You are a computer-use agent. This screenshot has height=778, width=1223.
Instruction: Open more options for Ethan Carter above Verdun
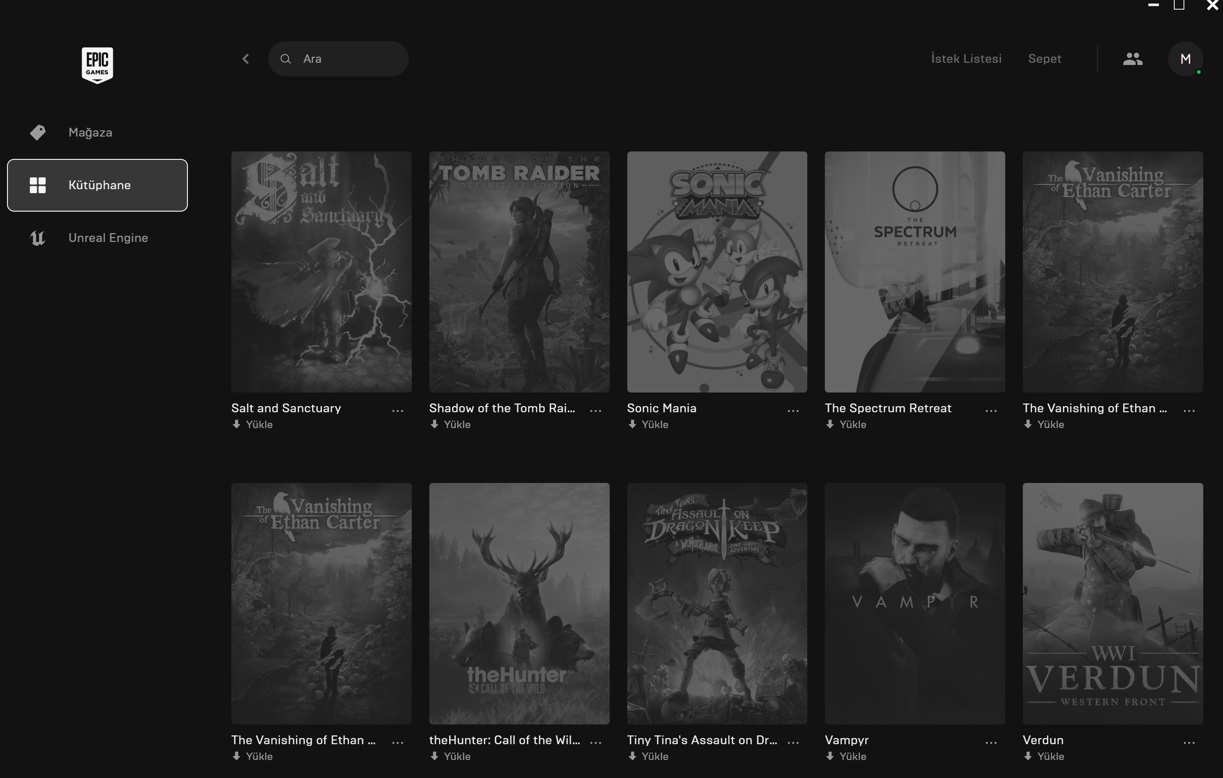[x=1189, y=411]
